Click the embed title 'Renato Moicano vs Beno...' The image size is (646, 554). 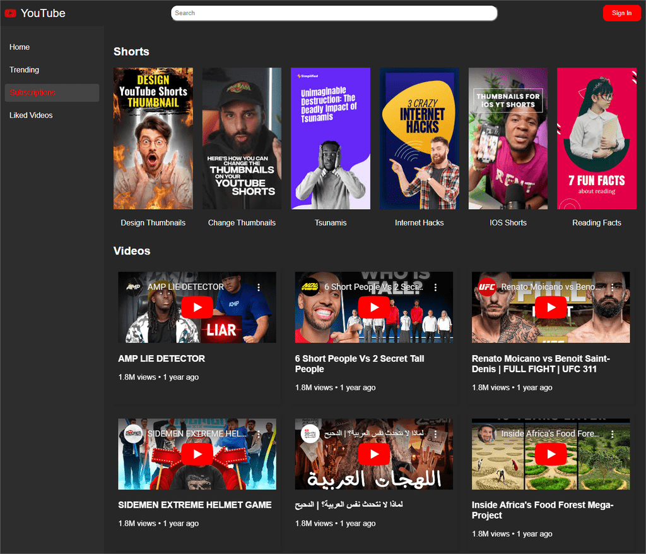551,287
